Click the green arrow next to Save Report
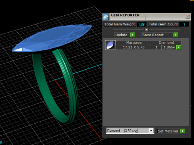Viewport: 194px width, 145px height. click(176, 35)
